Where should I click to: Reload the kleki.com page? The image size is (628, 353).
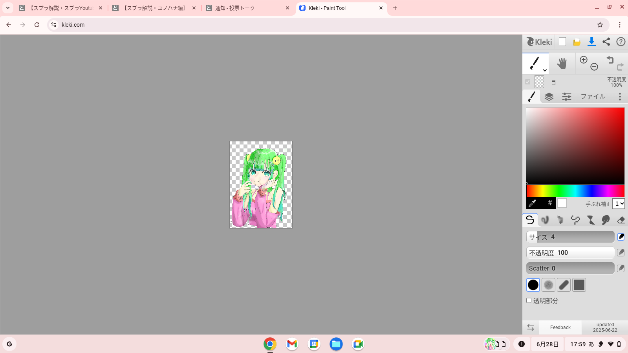(37, 25)
